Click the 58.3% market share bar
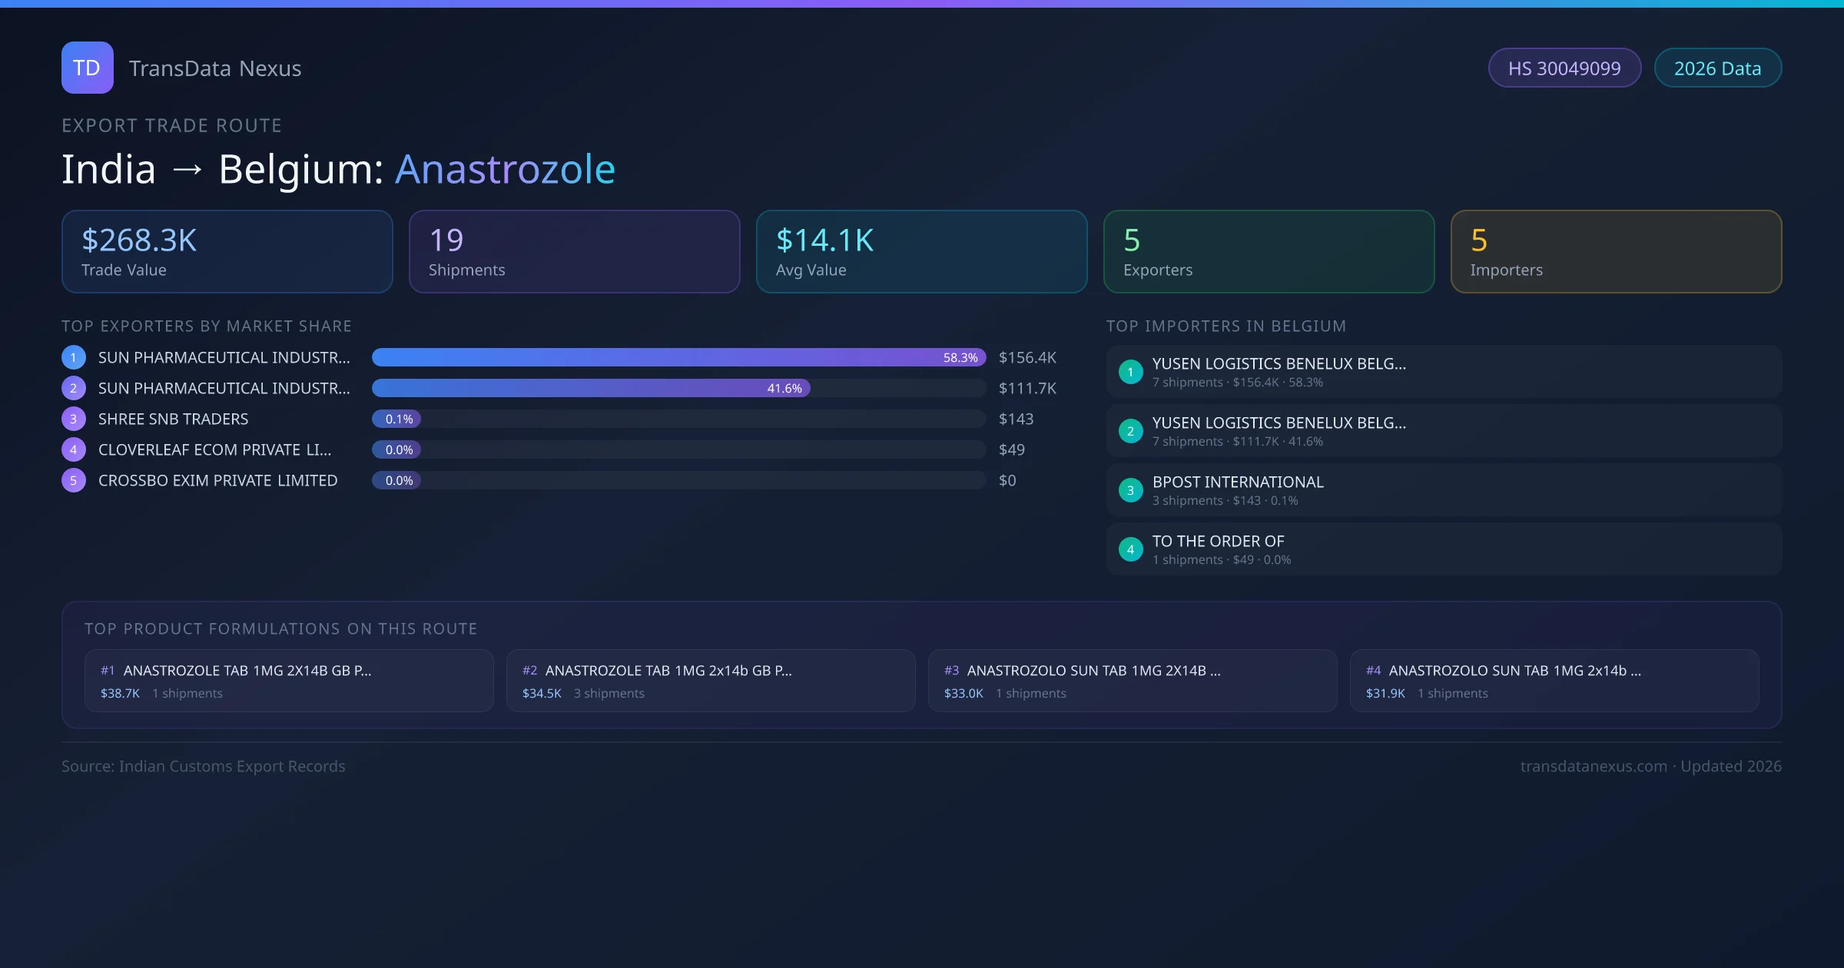This screenshot has height=968, width=1844. 678,357
